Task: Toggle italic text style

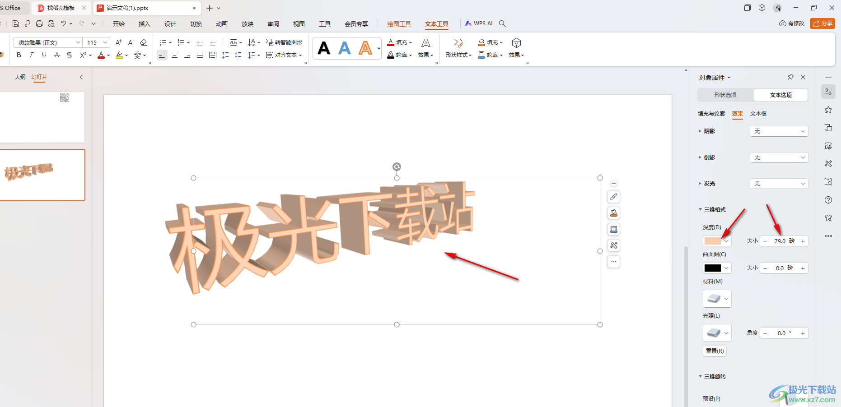Action: (31, 55)
